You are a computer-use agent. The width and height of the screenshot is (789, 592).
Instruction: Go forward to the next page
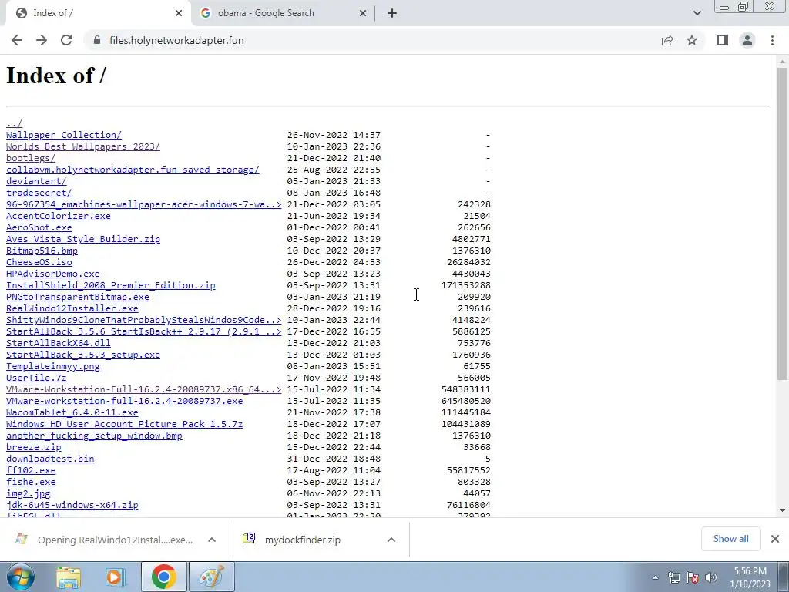(x=42, y=40)
